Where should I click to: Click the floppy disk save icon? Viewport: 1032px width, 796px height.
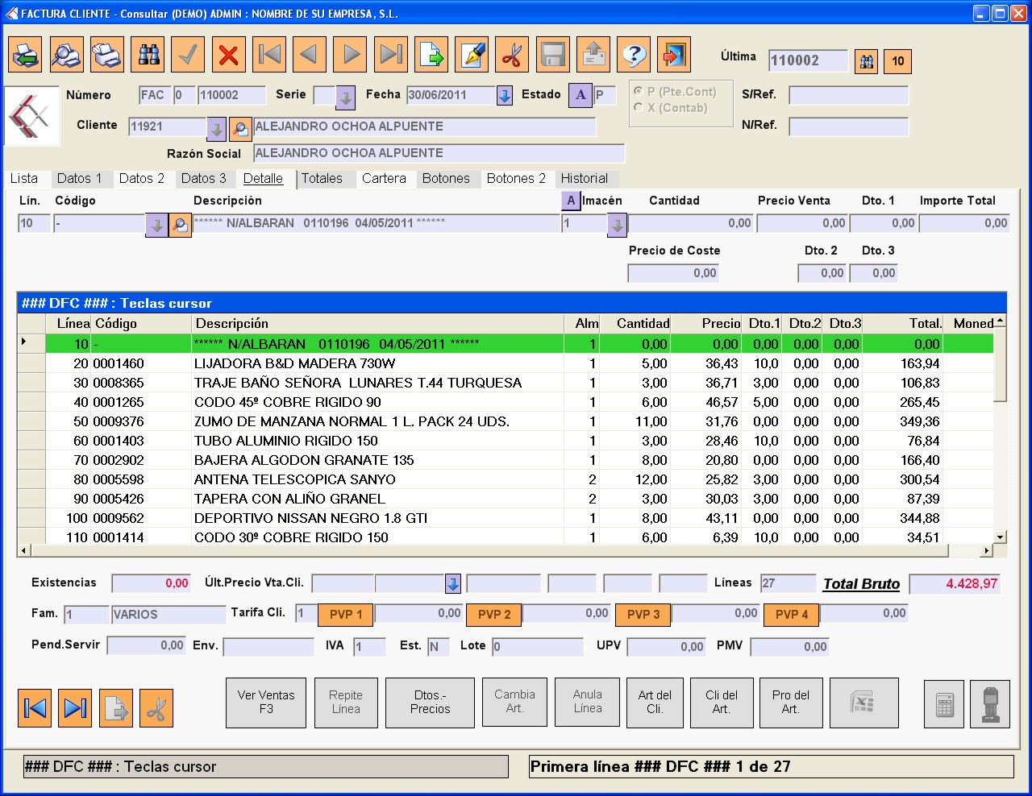[553, 55]
